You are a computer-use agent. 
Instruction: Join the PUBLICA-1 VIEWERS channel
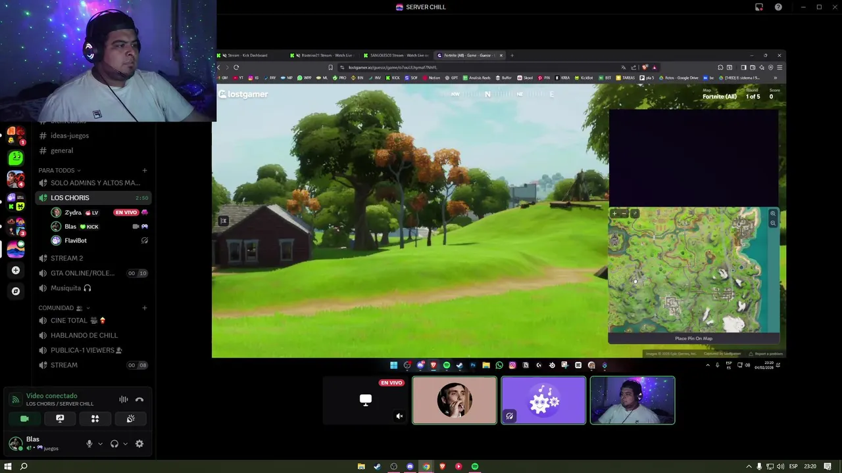click(x=93, y=350)
